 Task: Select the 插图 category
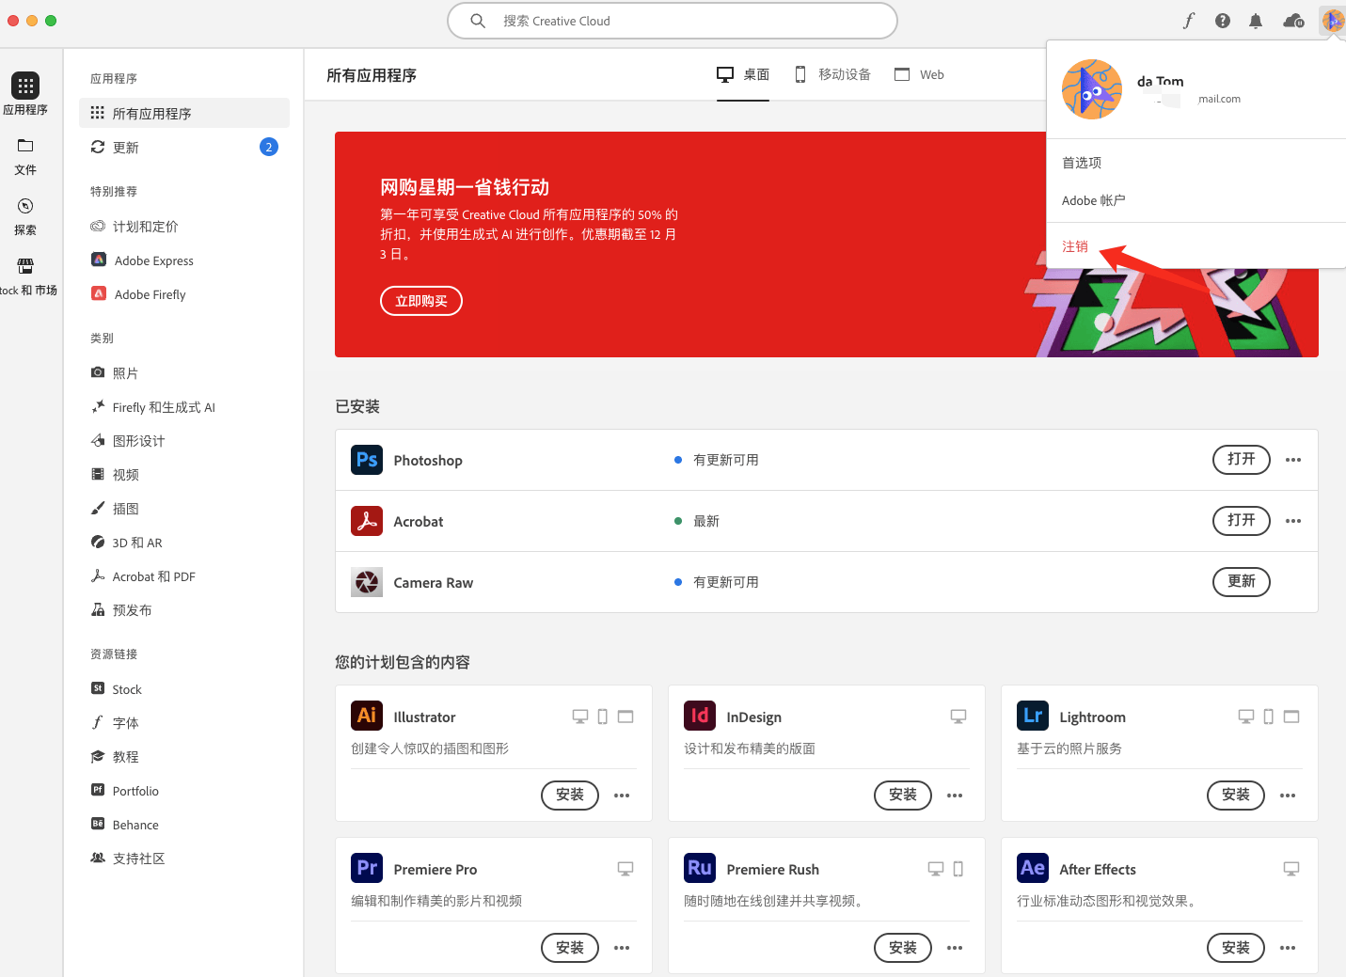point(184,509)
